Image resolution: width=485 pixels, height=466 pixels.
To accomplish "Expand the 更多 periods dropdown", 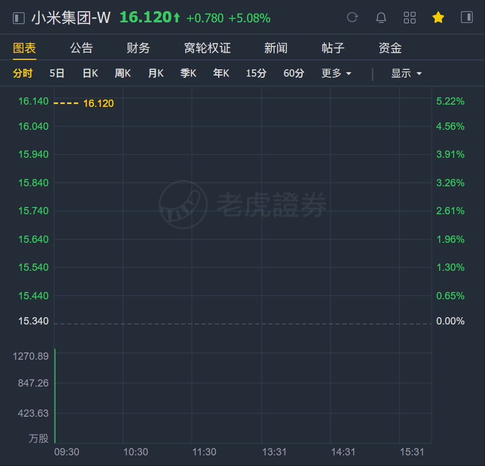I will coord(336,73).
